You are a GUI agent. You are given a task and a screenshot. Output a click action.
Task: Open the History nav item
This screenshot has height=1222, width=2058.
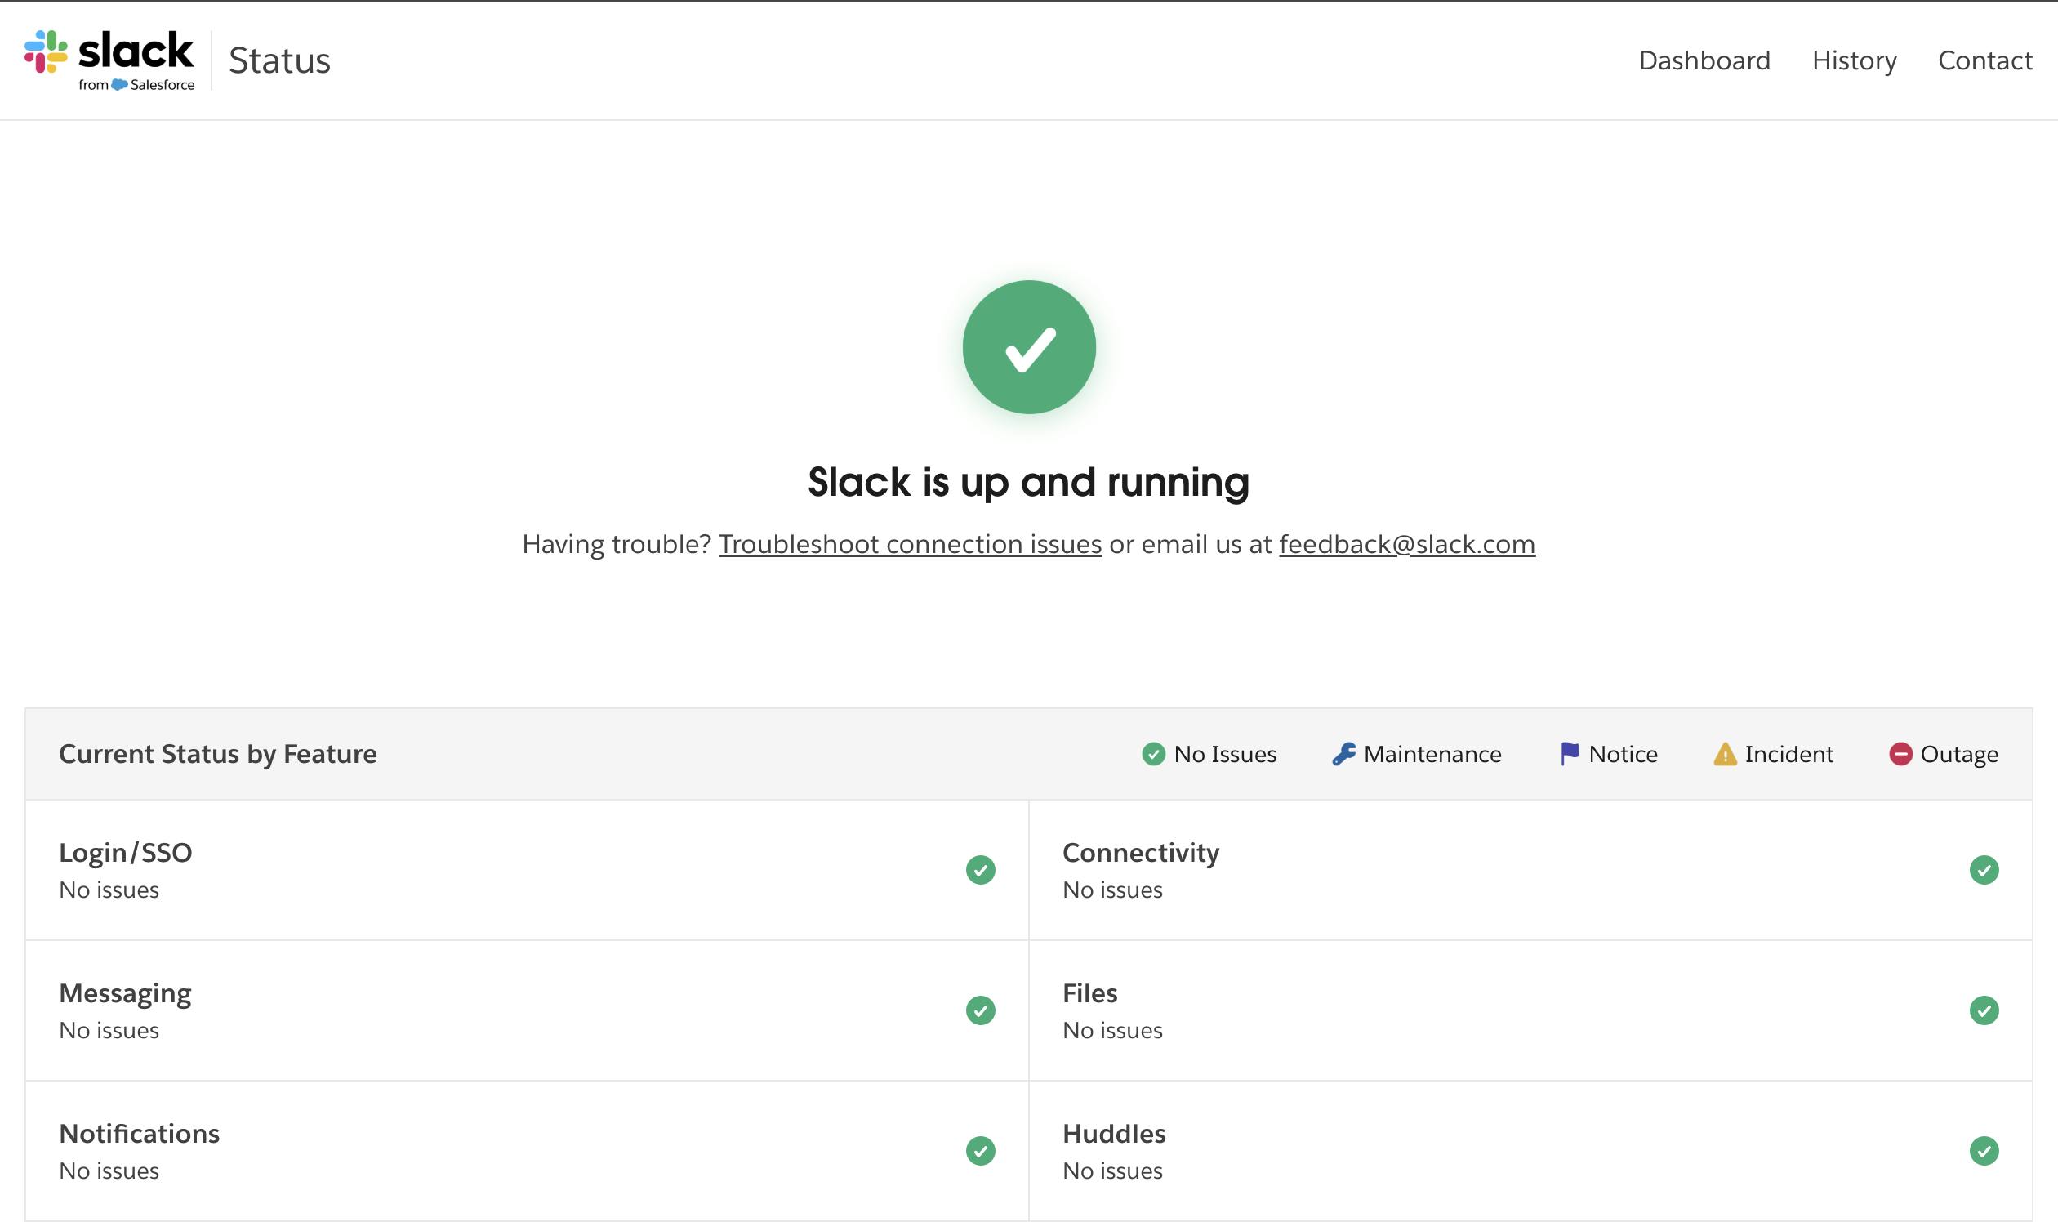click(x=1854, y=60)
